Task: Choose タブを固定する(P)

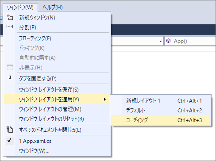Action: (57, 78)
